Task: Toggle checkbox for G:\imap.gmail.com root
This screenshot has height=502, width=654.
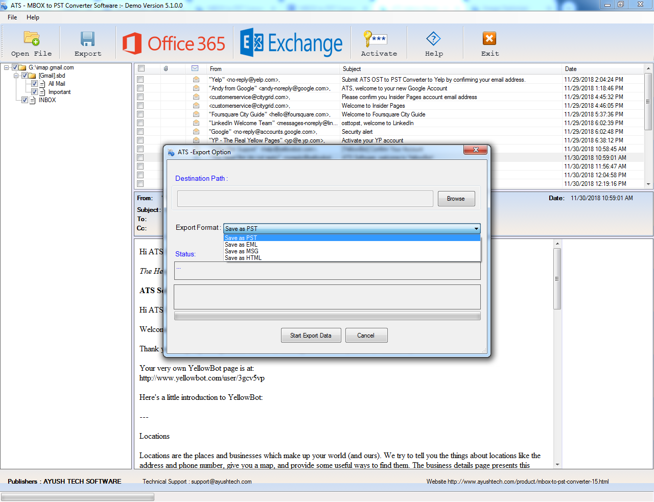Action: (15, 67)
